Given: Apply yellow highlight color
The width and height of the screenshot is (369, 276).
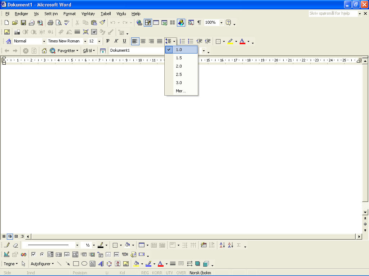Looking at the screenshot, I should coord(230,41).
